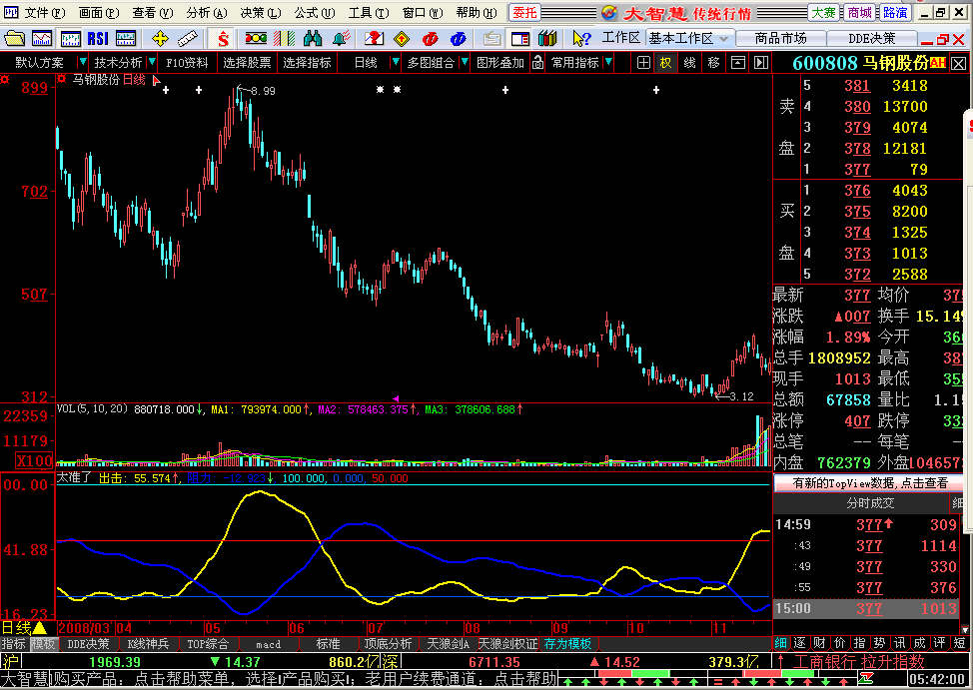The image size is (973, 690).
Task: Click the red circular phi icon
Action: click(x=430, y=39)
